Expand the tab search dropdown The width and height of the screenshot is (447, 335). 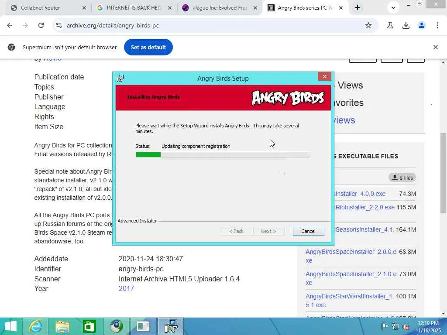pos(393,8)
